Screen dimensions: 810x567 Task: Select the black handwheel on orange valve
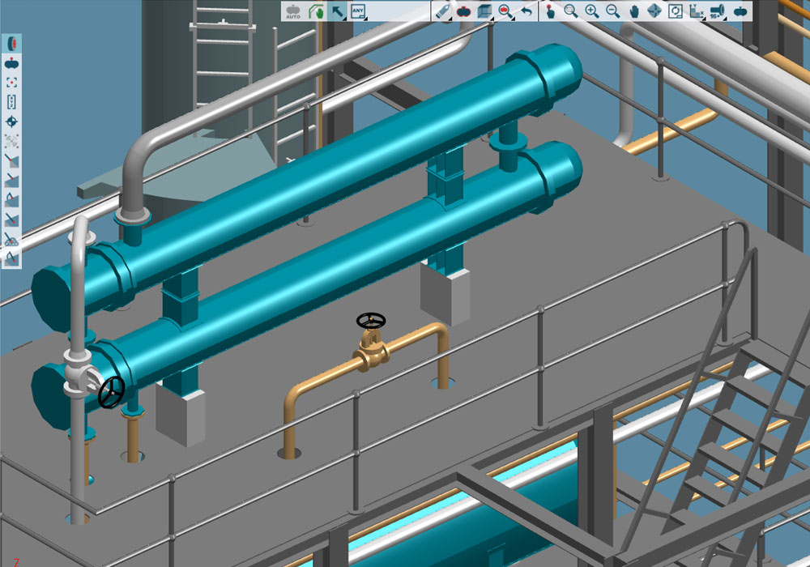(370, 321)
